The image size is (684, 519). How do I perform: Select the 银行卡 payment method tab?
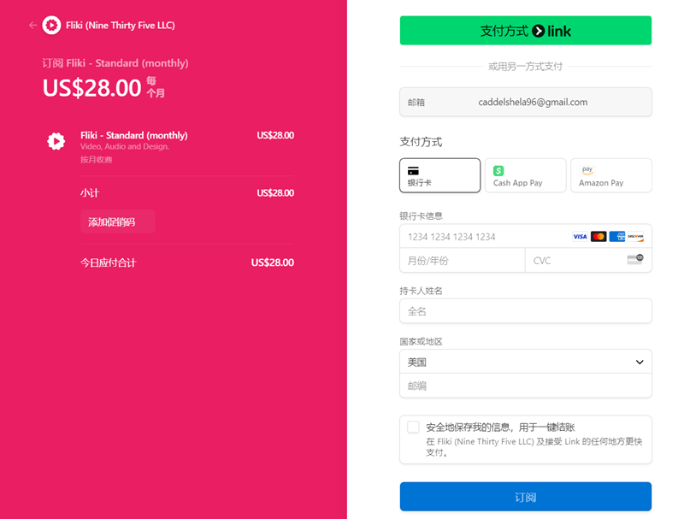pyautogui.click(x=439, y=175)
